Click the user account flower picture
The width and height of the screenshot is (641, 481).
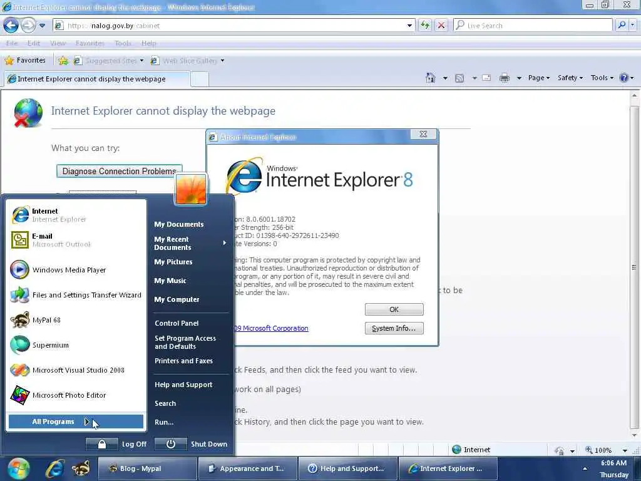(x=191, y=189)
